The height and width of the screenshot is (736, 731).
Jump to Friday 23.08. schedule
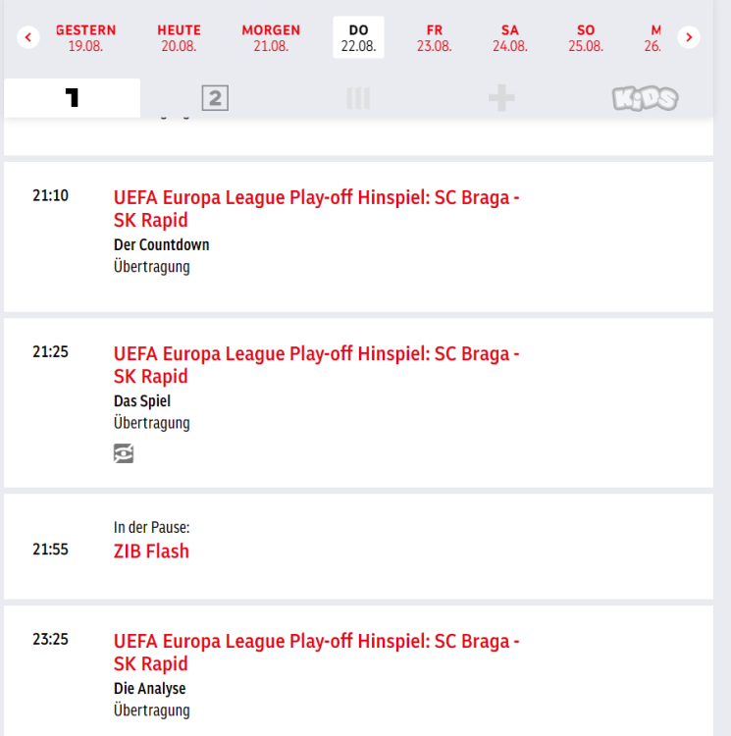(x=435, y=37)
